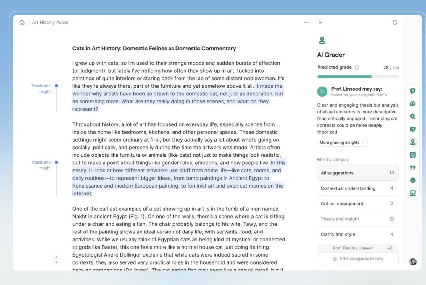This screenshot has height=285, width=426.
Task: Toggle the Thesis and insight checkmark
Action: pyautogui.click(x=391, y=219)
